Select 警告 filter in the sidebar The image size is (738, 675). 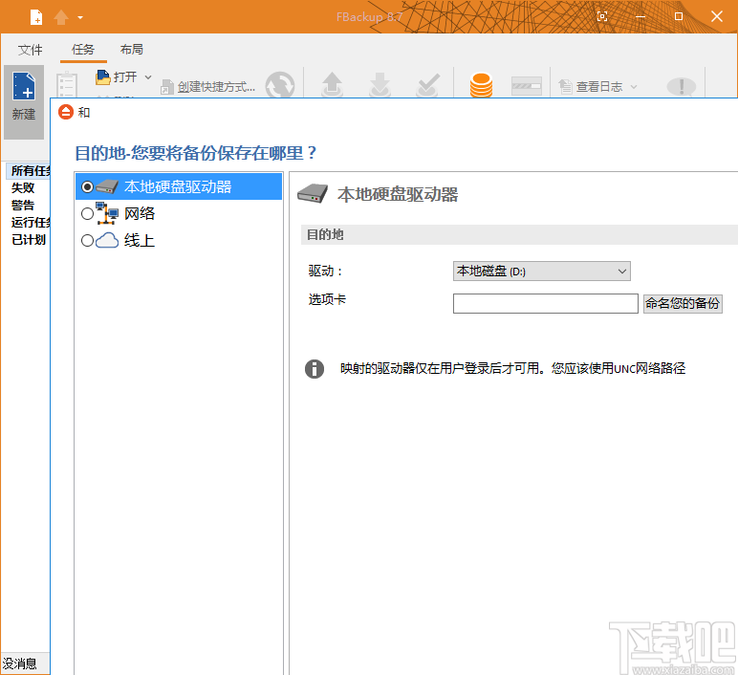[x=23, y=206]
